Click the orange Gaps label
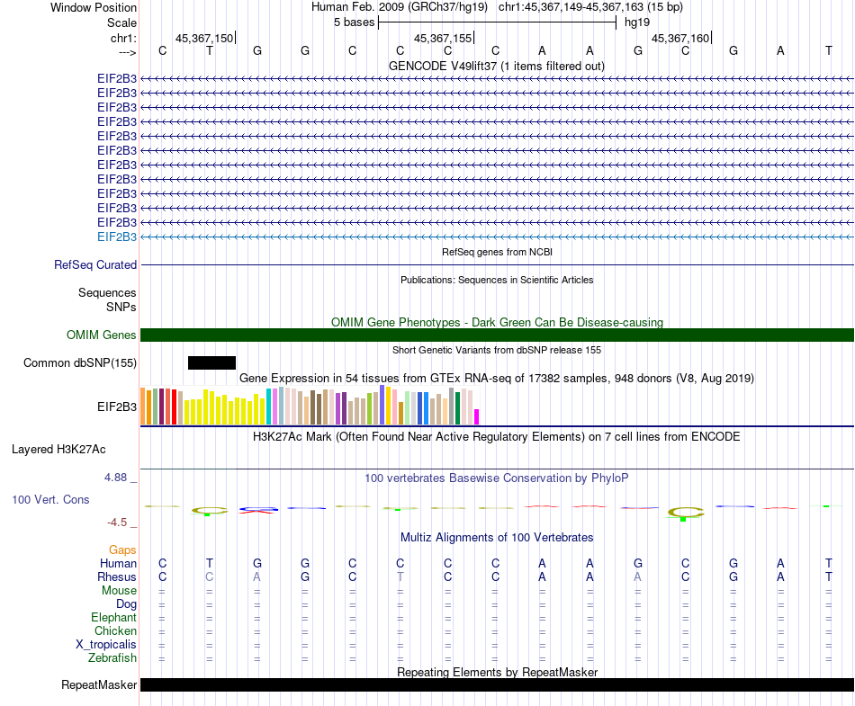The height and width of the screenshot is (706, 855). (x=122, y=550)
